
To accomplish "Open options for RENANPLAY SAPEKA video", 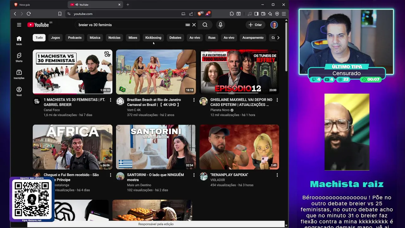I will click(x=277, y=175).
